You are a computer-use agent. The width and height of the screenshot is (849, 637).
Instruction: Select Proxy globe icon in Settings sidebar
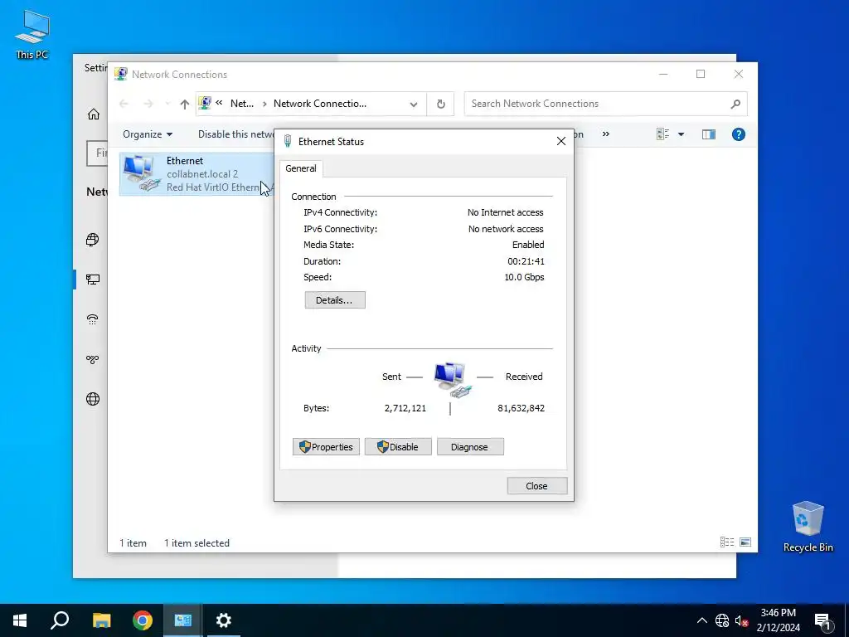click(x=93, y=399)
